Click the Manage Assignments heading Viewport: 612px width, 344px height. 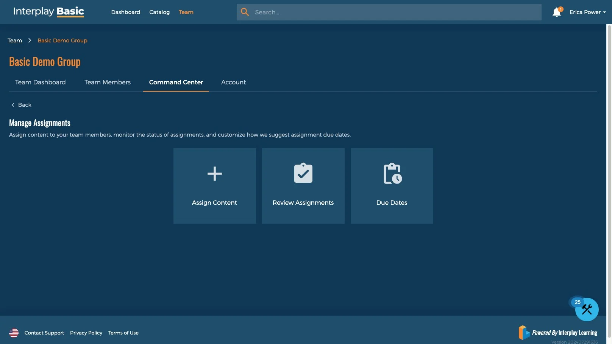coord(40,123)
